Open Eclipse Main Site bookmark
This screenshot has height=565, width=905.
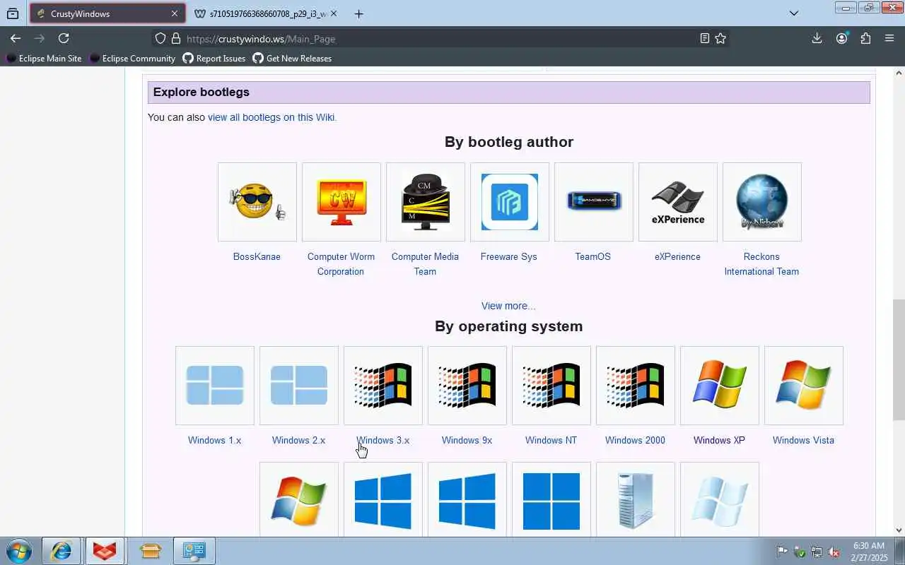click(44, 58)
